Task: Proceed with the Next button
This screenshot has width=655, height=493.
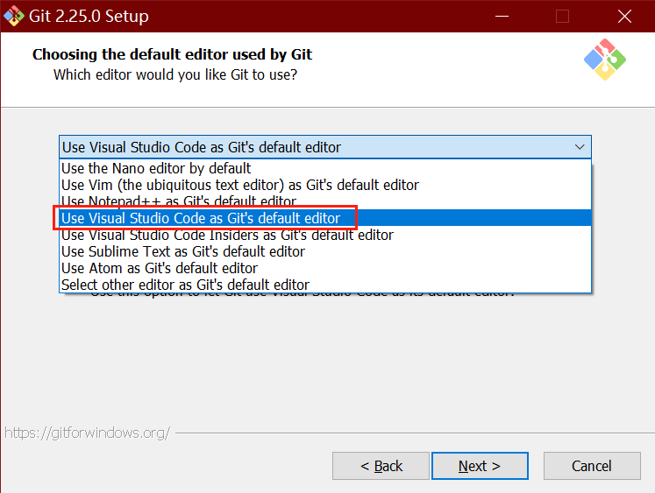Action: tap(480, 466)
